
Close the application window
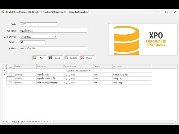(x=175, y=12)
